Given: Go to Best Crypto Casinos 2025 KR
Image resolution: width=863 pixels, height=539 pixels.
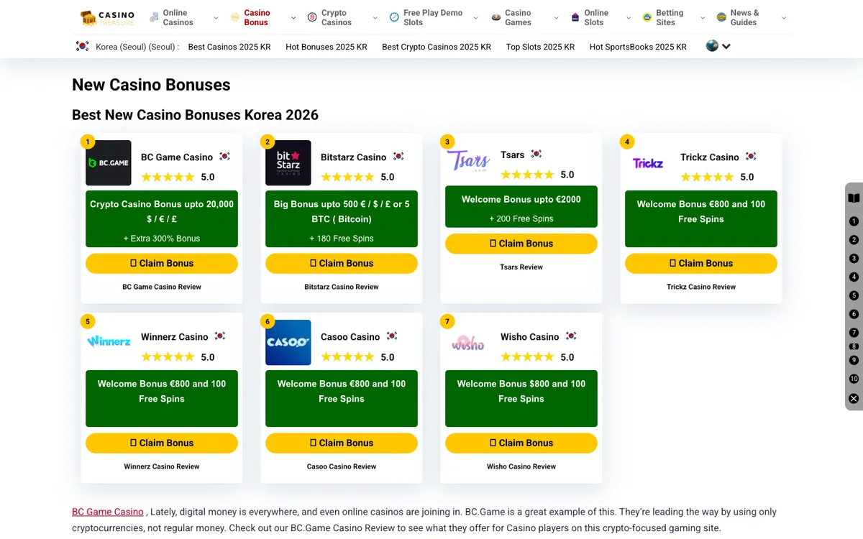Looking at the screenshot, I should click(437, 47).
